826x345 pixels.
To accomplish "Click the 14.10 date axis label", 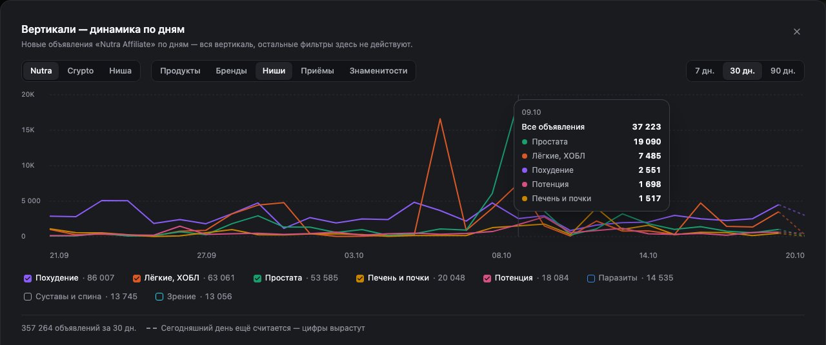I will click(x=649, y=255).
